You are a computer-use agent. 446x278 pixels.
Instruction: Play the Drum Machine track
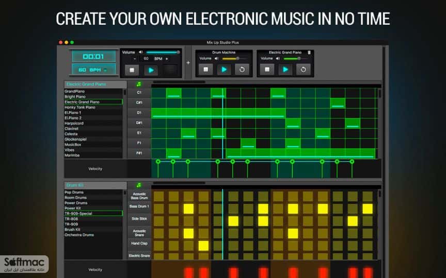(x=224, y=69)
